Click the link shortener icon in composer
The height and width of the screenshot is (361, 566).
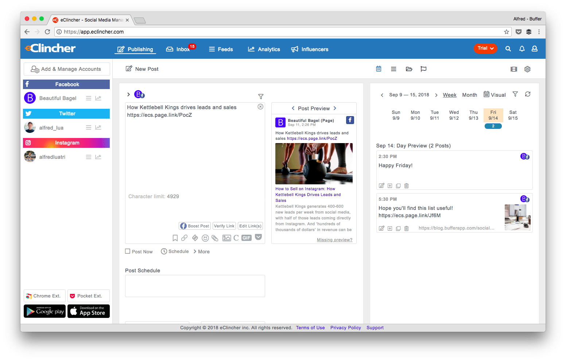click(x=195, y=238)
